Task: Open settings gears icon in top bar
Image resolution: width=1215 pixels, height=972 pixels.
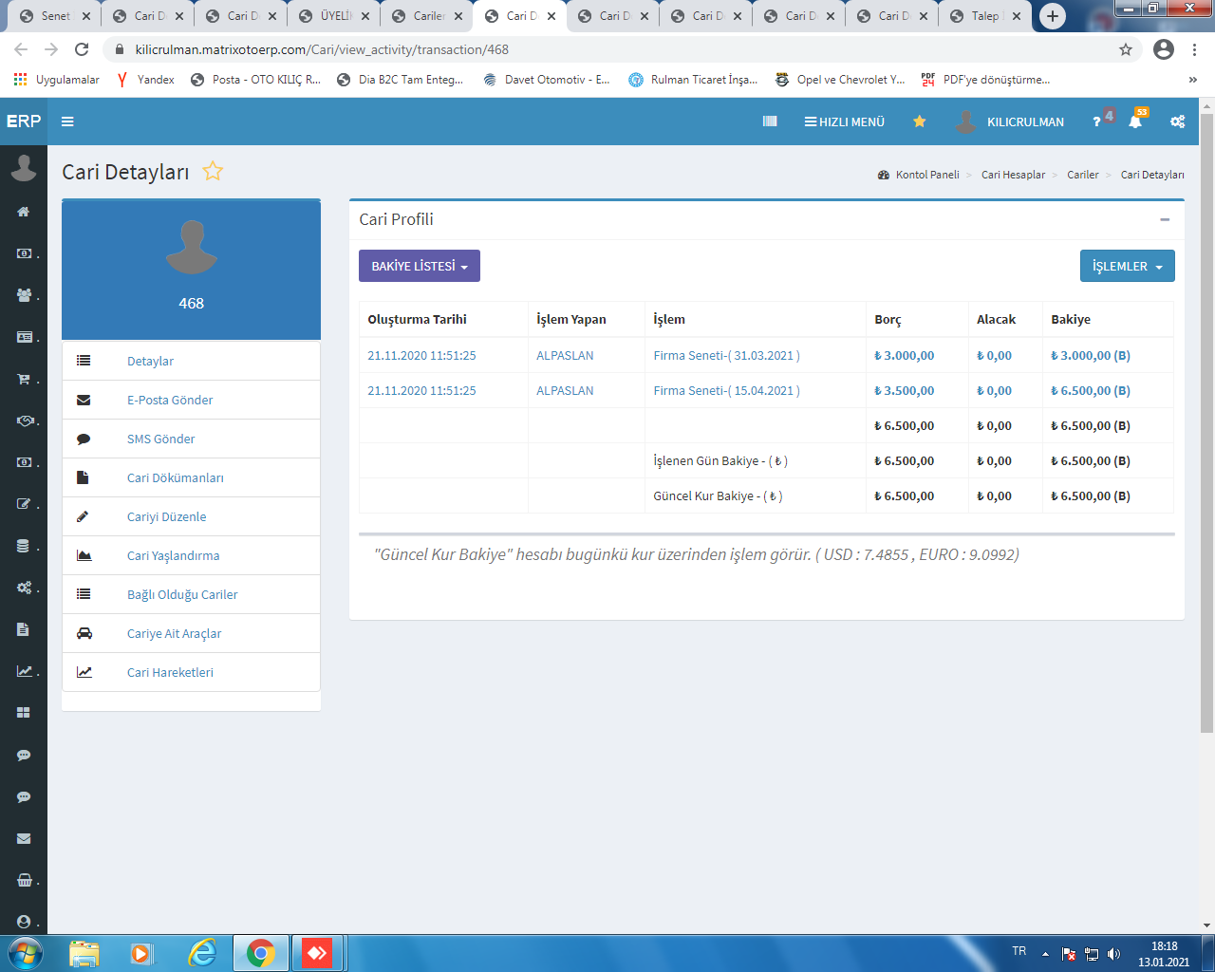Action: [1177, 121]
